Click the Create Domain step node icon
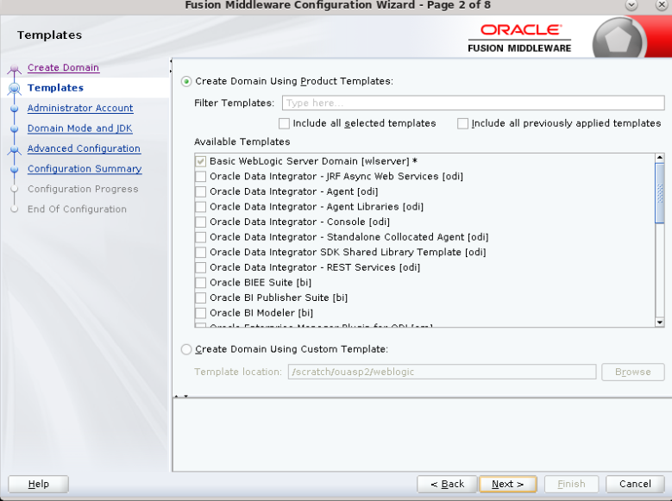 click(x=14, y=69)
